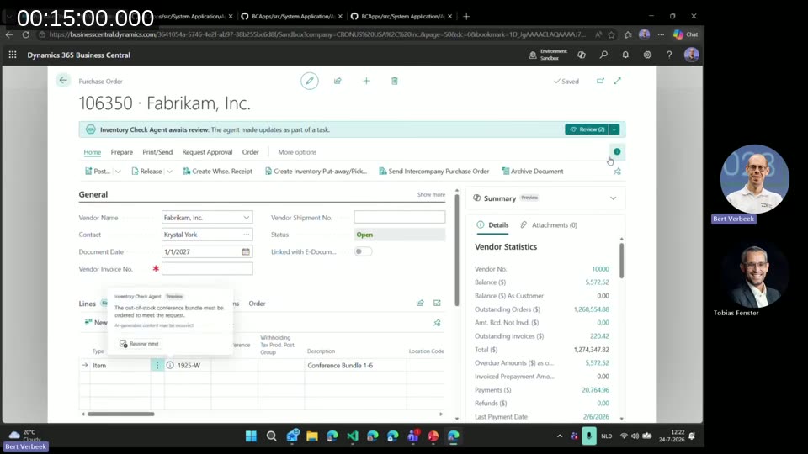Screen dimensions: 808x454
Task: Open search magnifier in Business Central header
Action: (603, 55)
